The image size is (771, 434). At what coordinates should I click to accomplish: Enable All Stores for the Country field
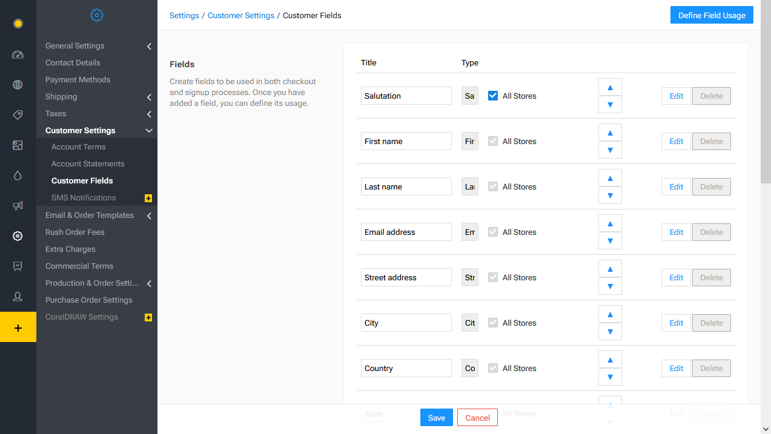pyautogui.click(x=492, y=367)
